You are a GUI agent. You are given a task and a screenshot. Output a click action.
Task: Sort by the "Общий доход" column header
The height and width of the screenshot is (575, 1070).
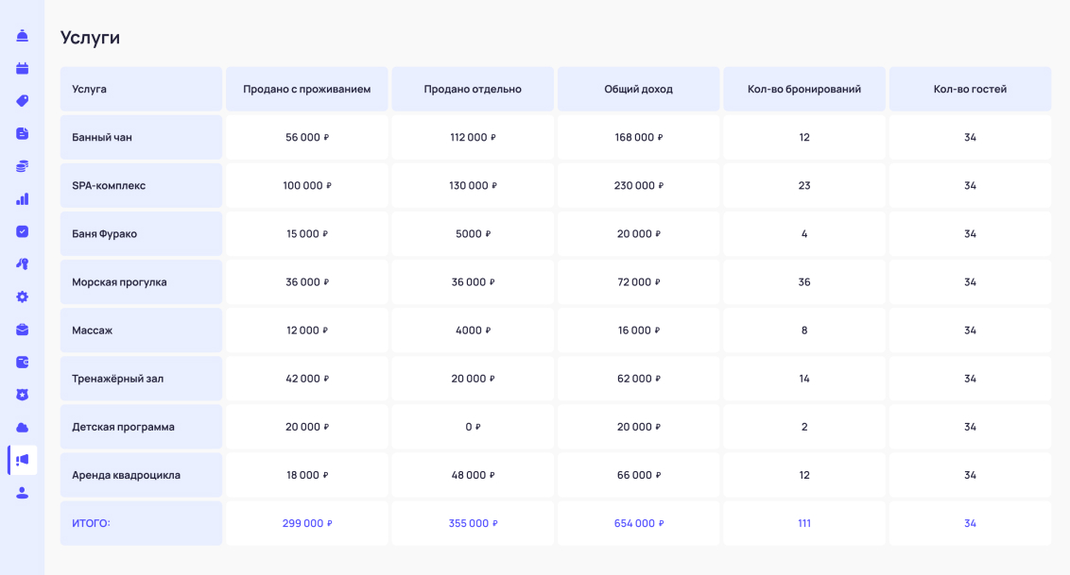pos(638,89)
